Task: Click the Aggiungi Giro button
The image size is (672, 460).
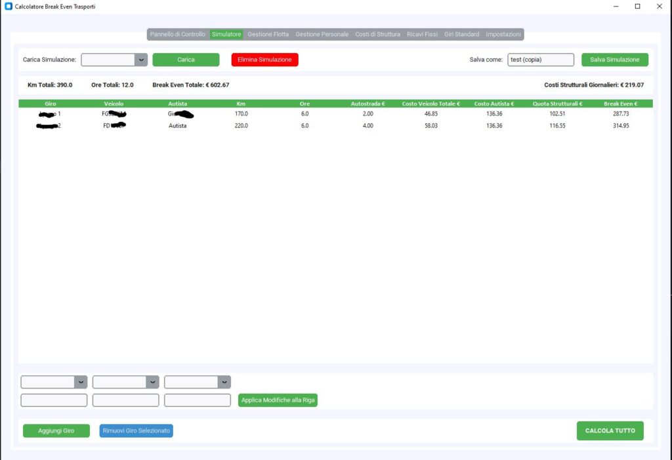Action: click(56, 431)
